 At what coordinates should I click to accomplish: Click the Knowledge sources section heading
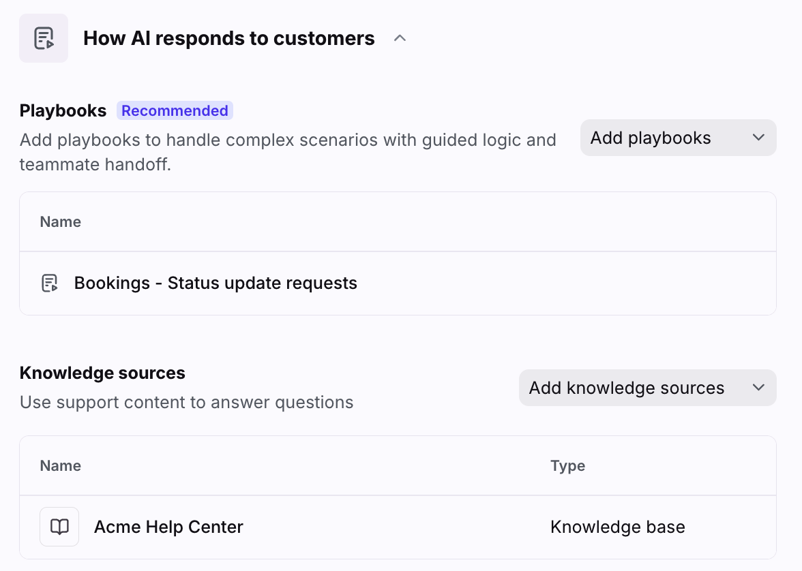pyautogui.click(x=102, y=373)
